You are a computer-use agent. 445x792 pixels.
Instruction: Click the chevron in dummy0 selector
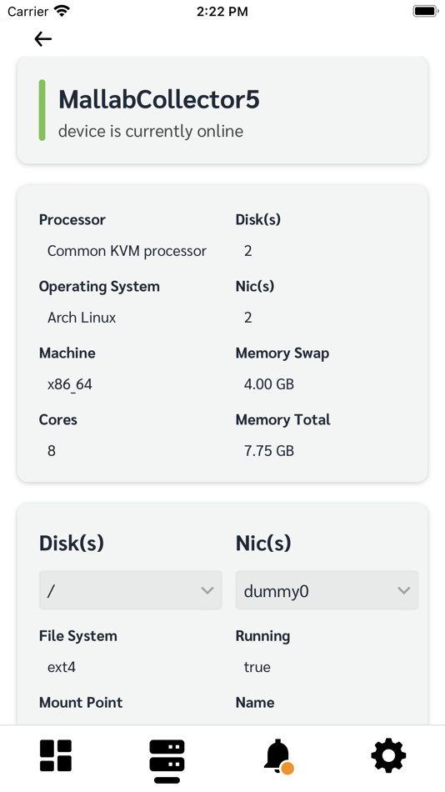[x=403, y=590]
